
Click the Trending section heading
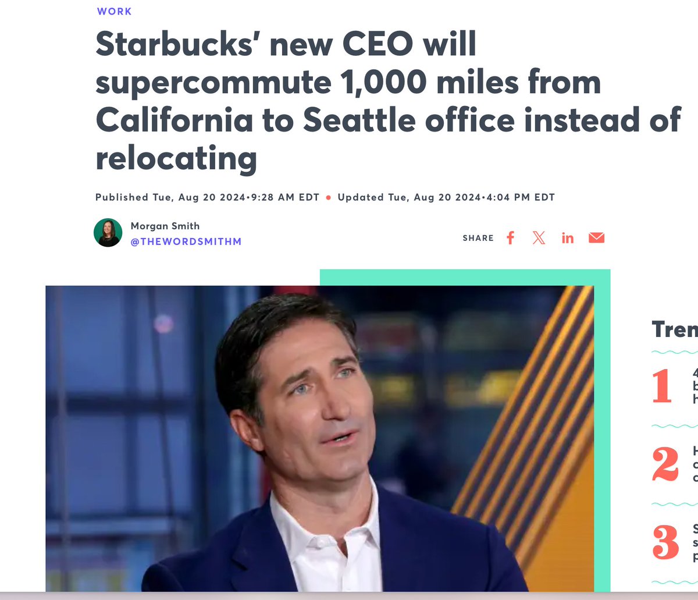tap(675, 329)
